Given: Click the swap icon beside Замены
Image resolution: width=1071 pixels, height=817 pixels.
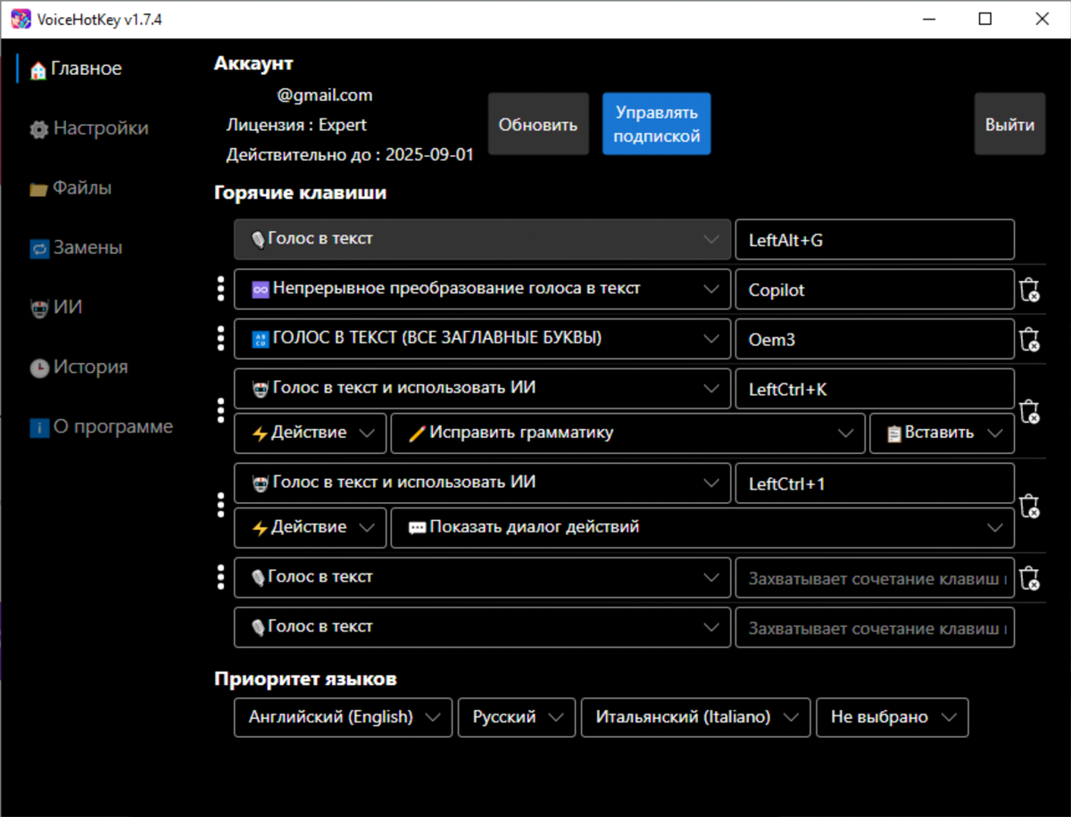Looking at the screenshot, I should click(38, 249).
